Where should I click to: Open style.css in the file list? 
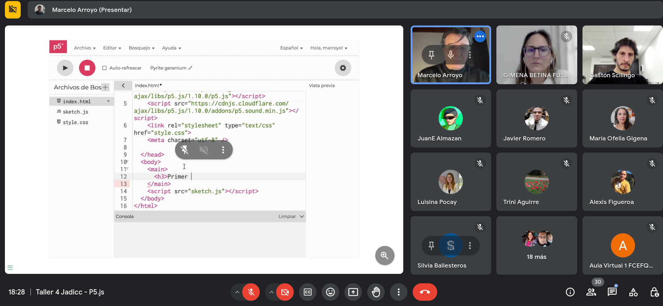[75, 122]
